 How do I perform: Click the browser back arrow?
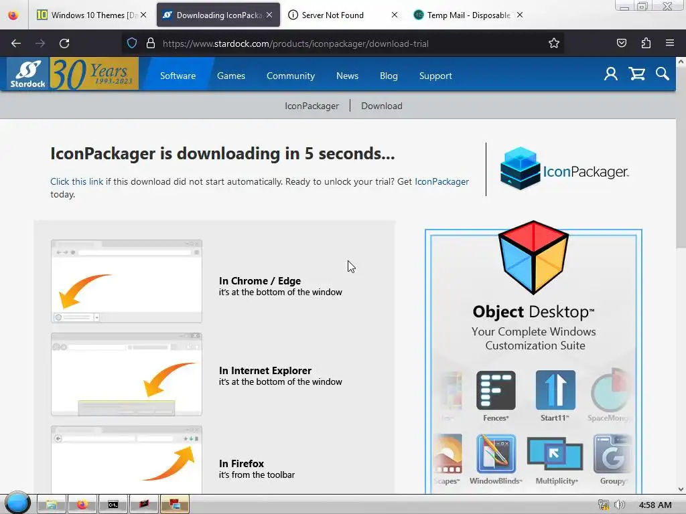tap(16, 44)
